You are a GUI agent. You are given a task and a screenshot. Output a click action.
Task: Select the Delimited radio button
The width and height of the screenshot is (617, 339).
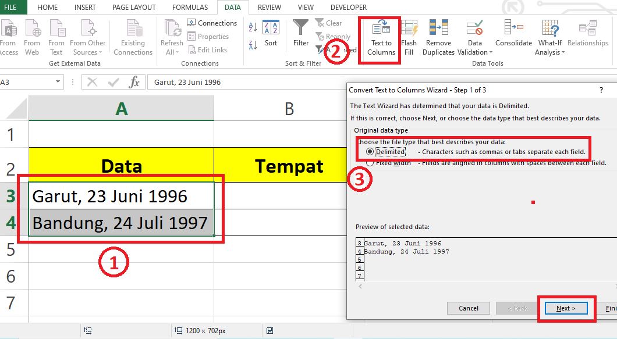coord(370,151)
